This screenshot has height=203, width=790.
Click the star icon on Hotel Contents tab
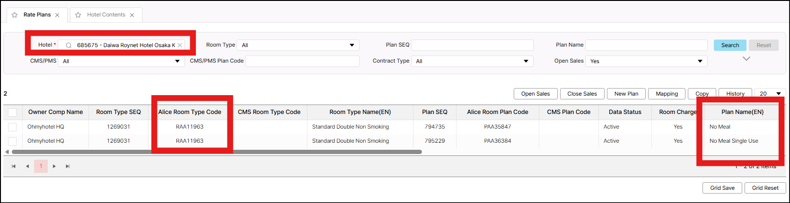(78, 15)
